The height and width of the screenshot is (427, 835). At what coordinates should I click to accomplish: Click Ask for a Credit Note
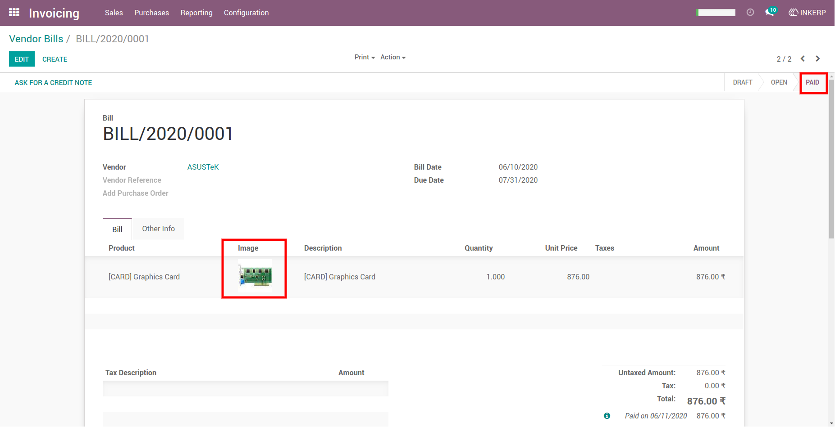pos(53,83)
